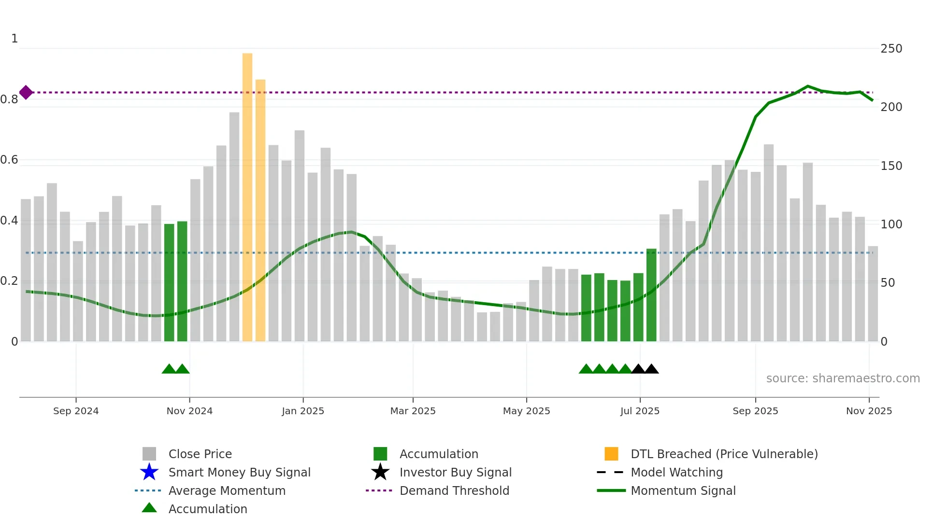The height and width of the screenshot is (532, 947).
Task: Click the tallest orange DTL Breached bar
Action: coord(247,193)
